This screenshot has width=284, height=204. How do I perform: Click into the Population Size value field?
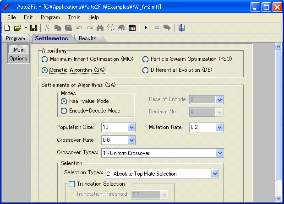click(115, 127)
